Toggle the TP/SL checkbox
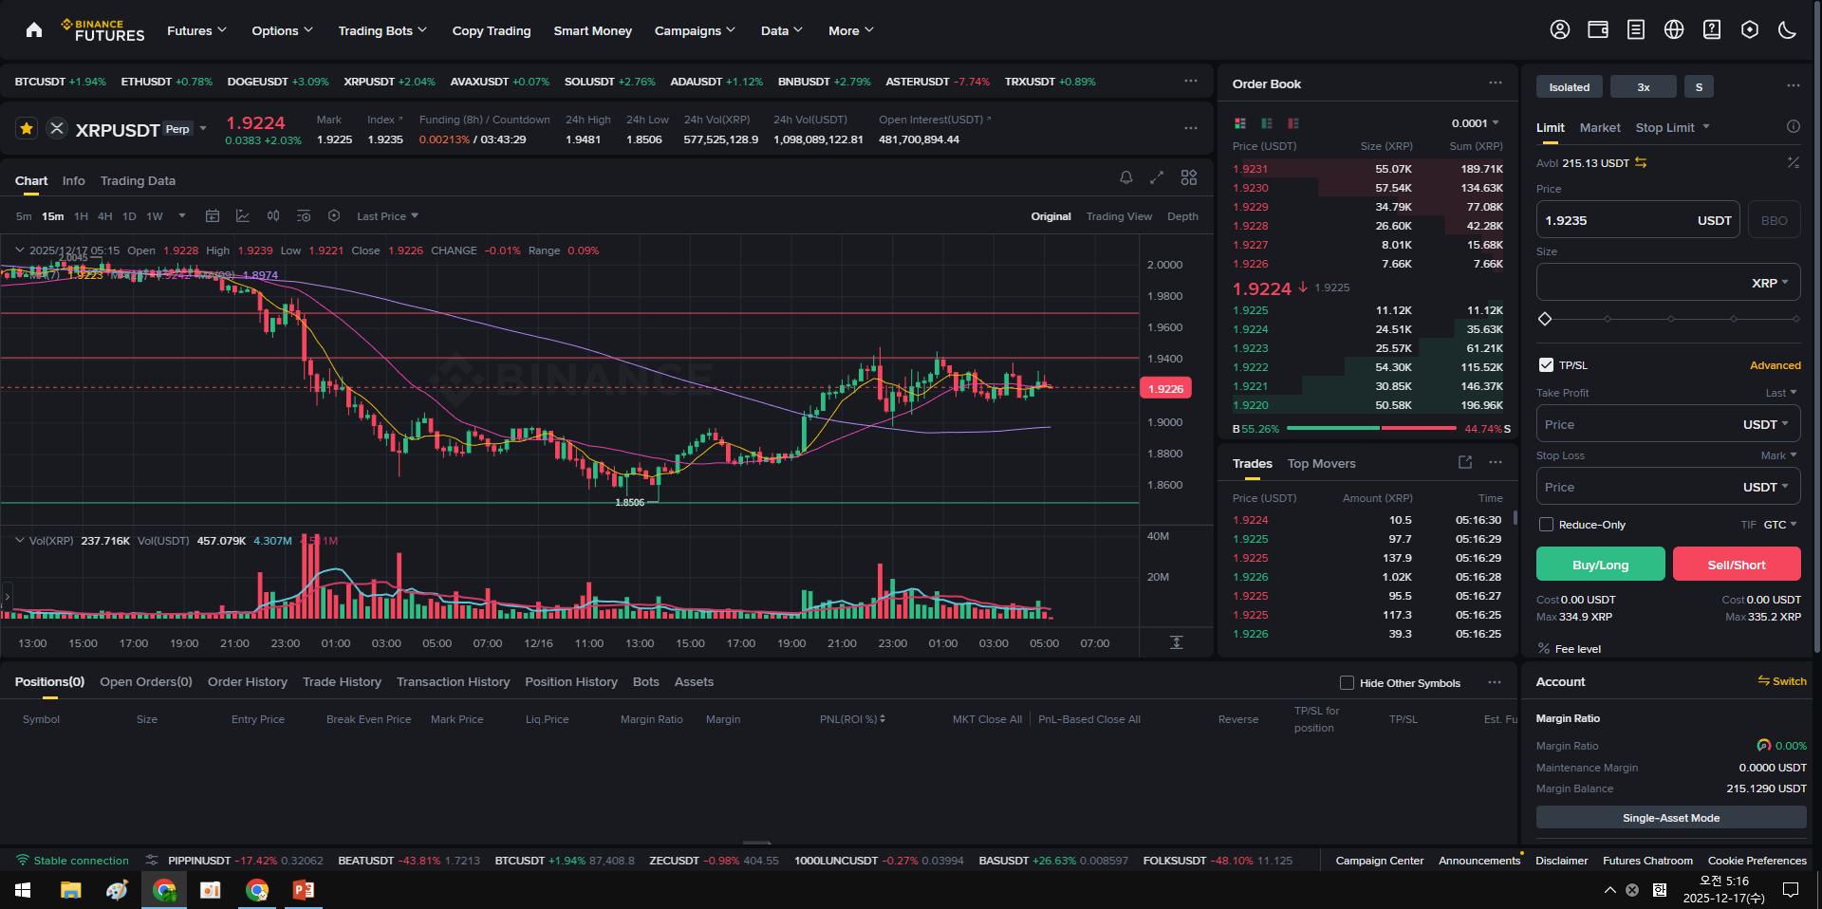 pos(1546,365)
